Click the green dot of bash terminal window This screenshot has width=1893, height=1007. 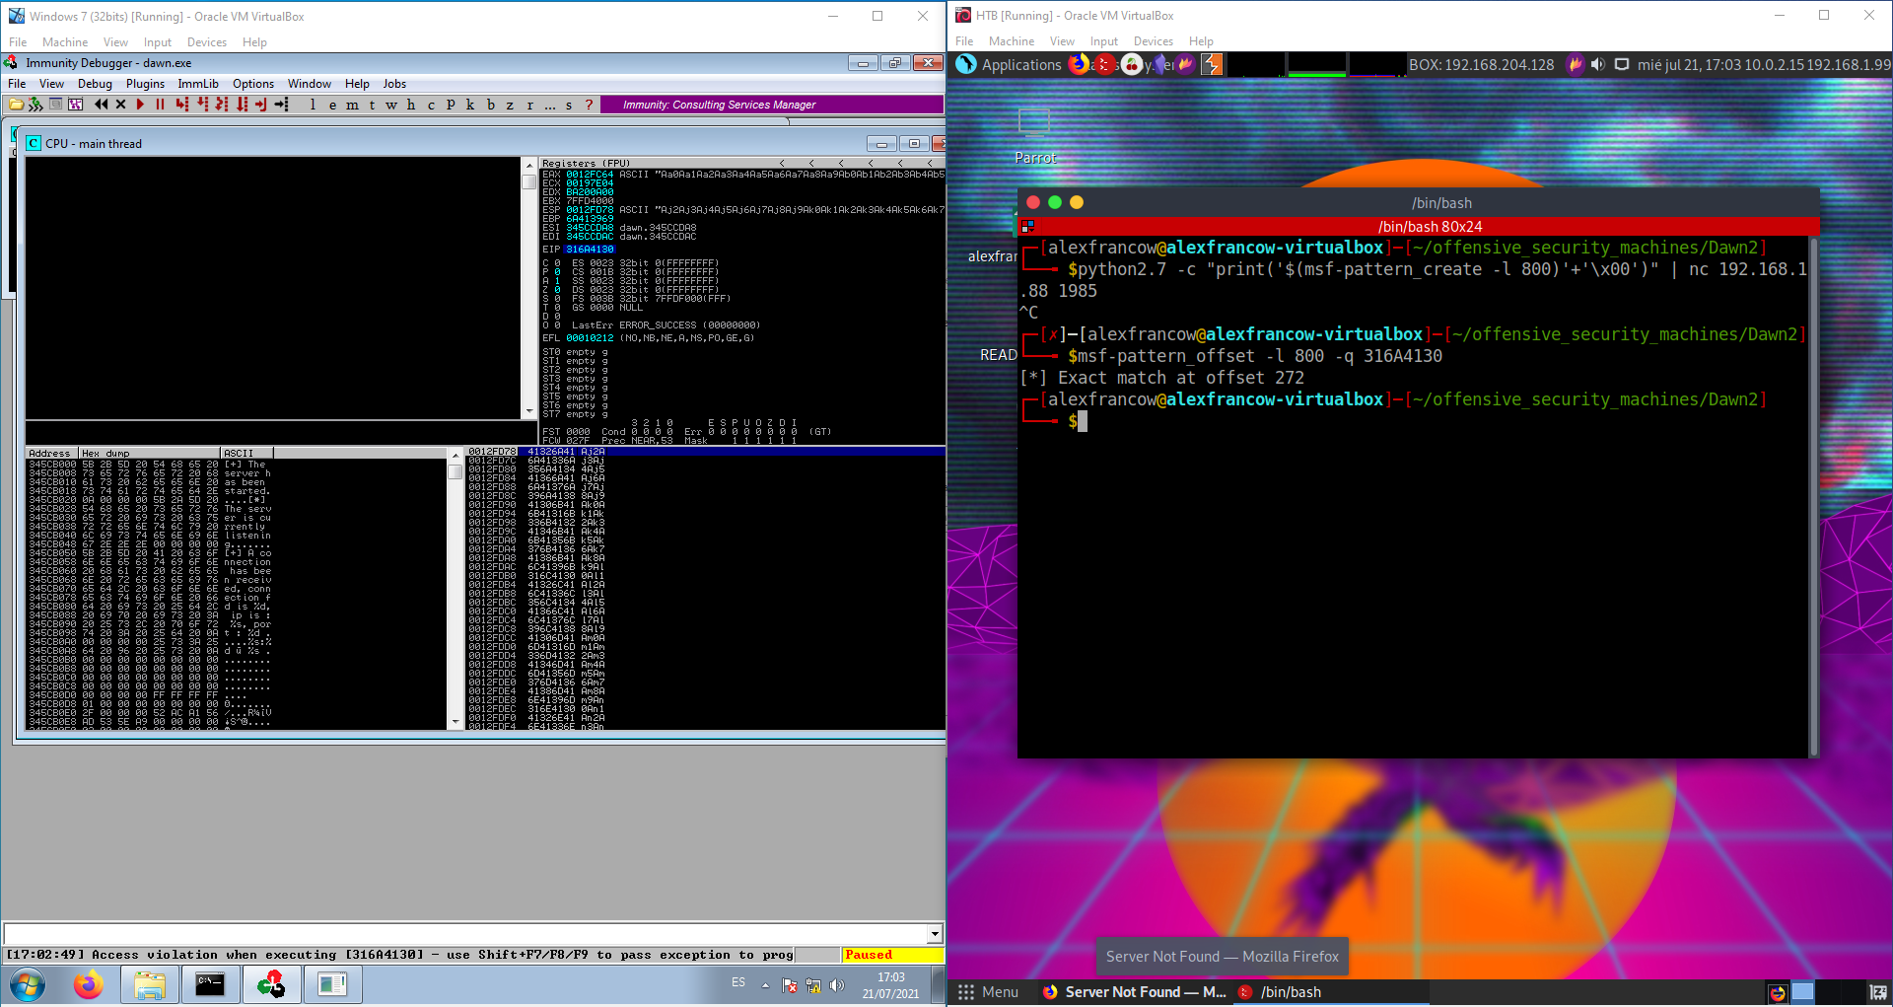(1055, 202)
